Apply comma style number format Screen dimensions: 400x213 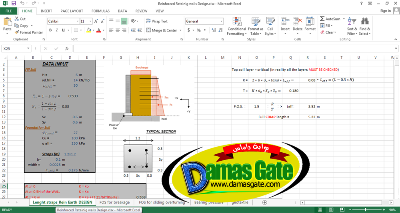click(x=205, y=30)
